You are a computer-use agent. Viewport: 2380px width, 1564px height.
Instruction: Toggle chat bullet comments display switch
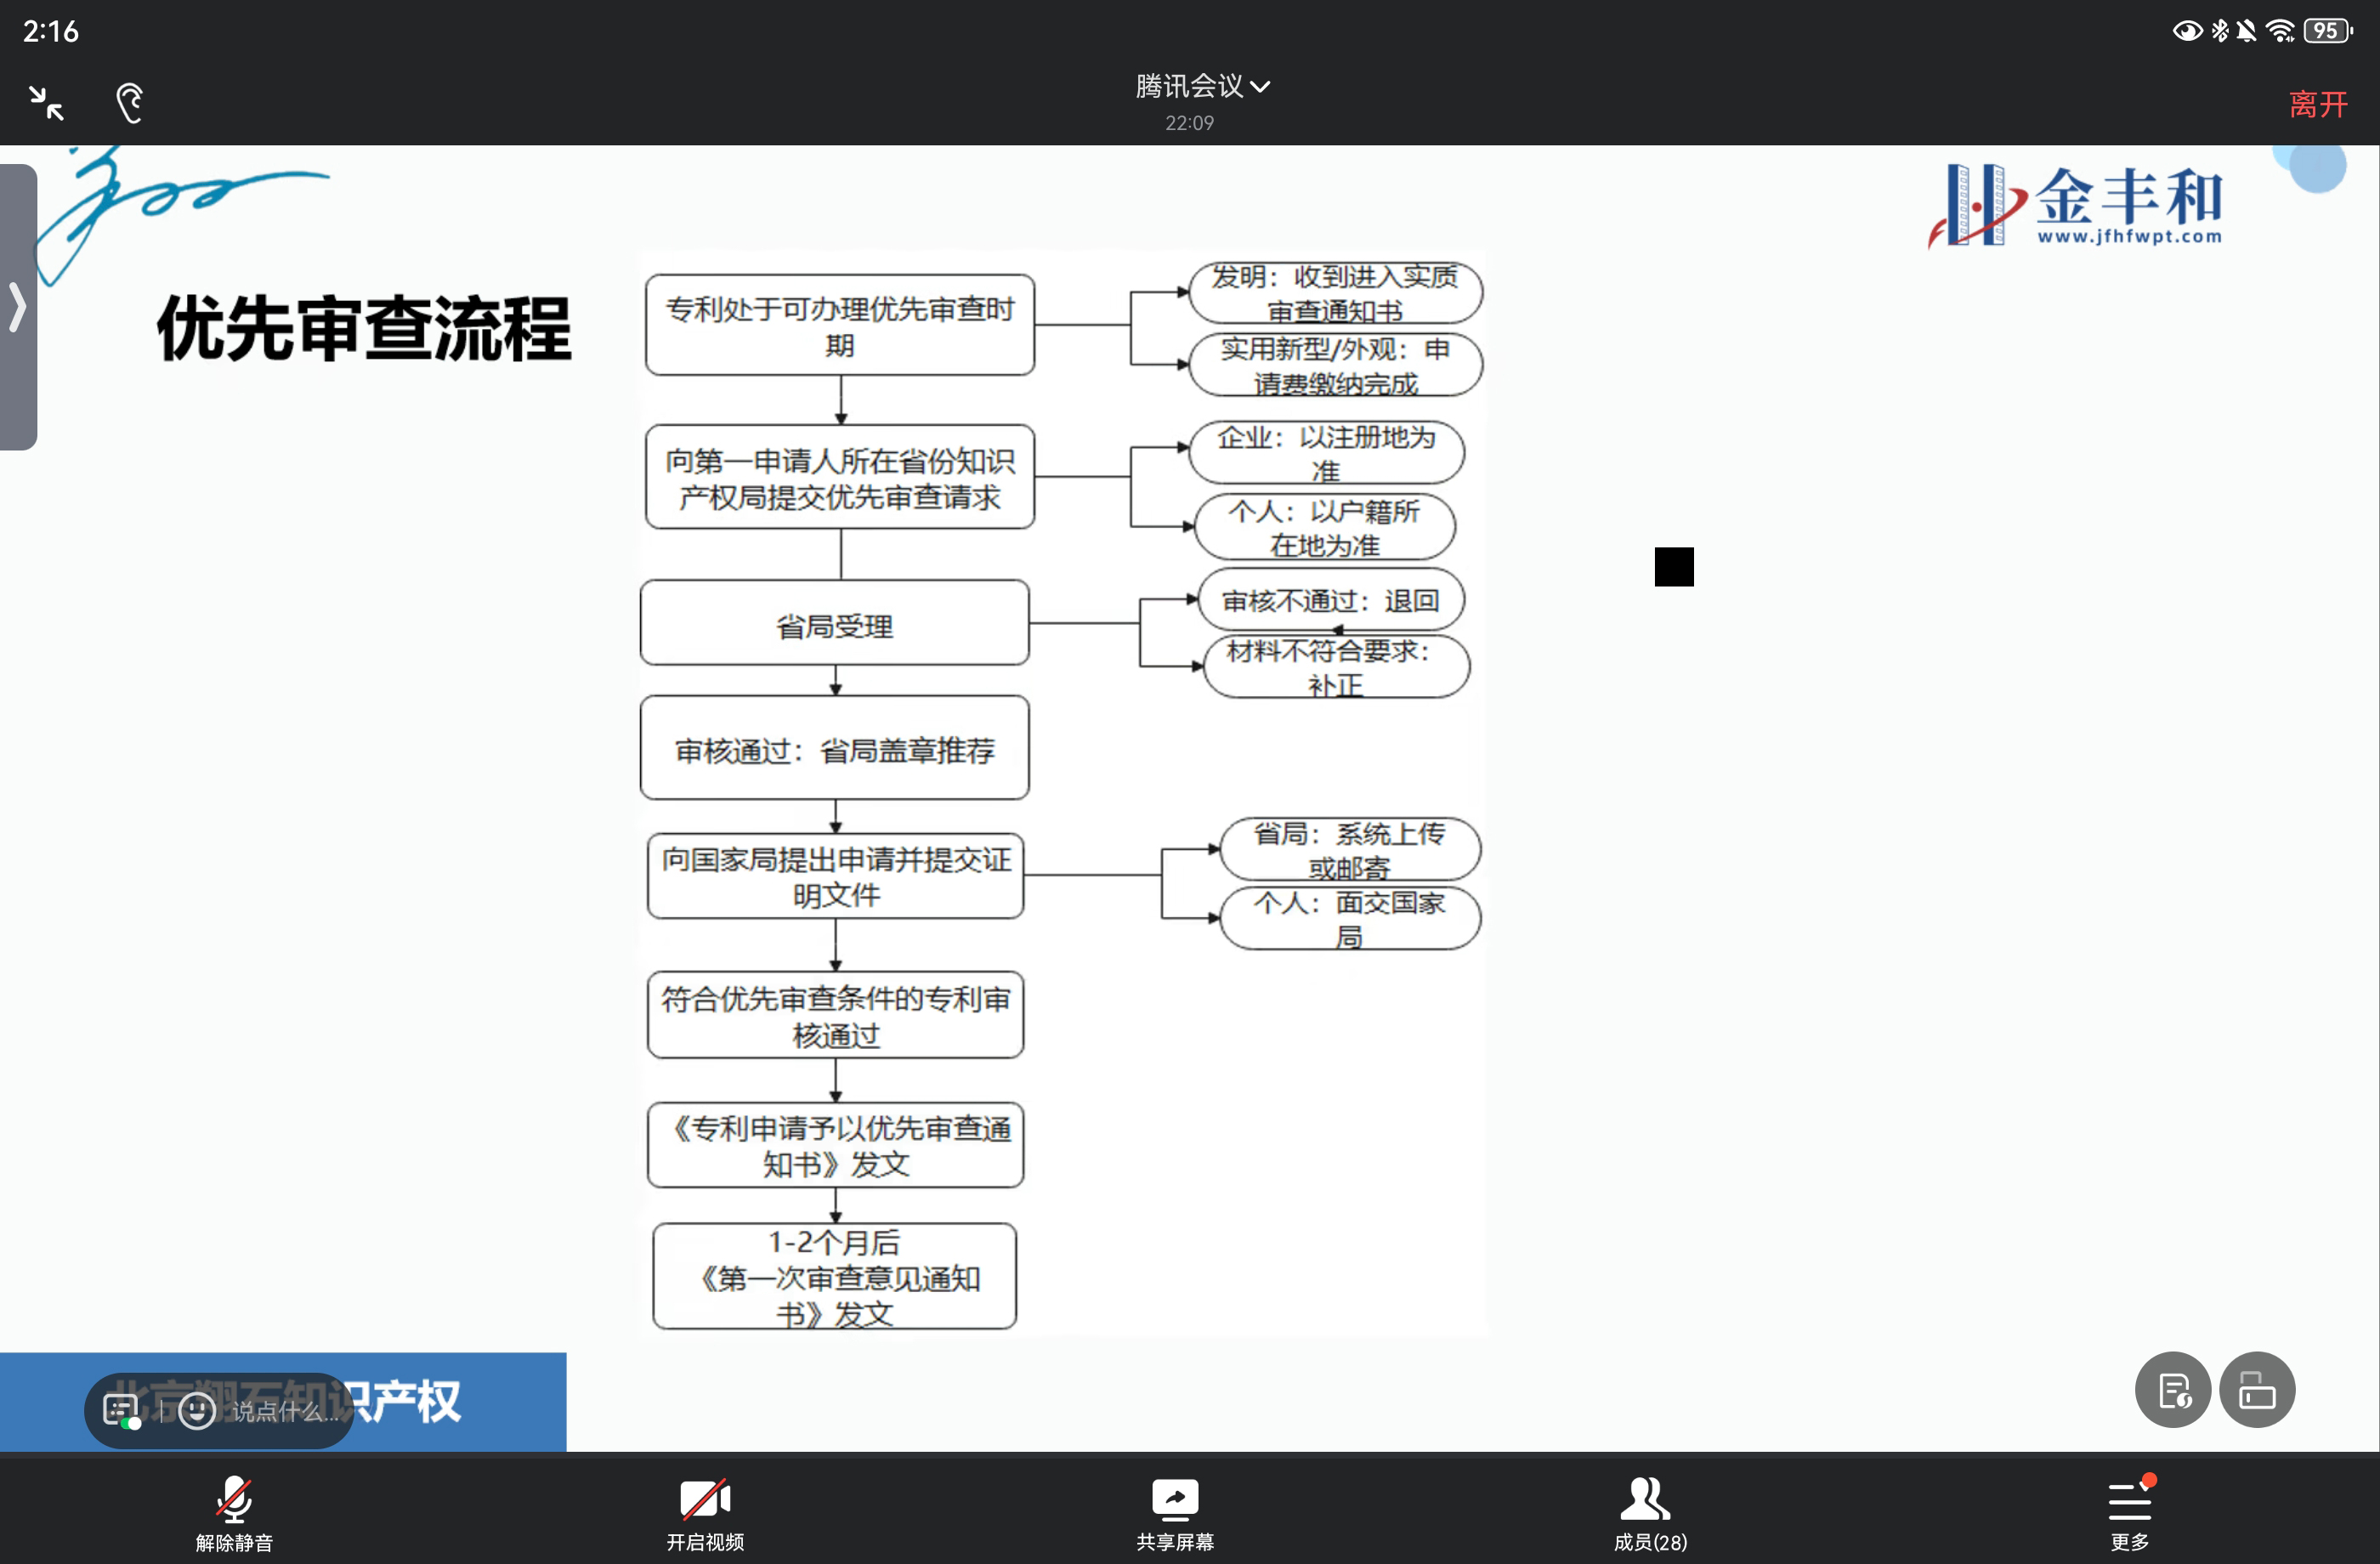click(x=122, y=1411)
